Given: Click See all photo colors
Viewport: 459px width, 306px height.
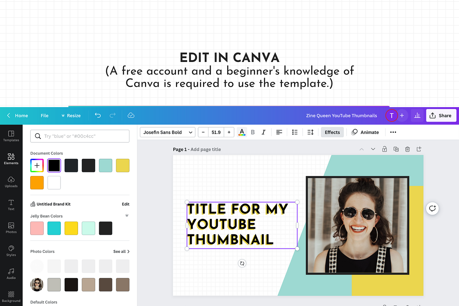Looking at the screenshot, I should pyautogui.click(x=121, y=251).
